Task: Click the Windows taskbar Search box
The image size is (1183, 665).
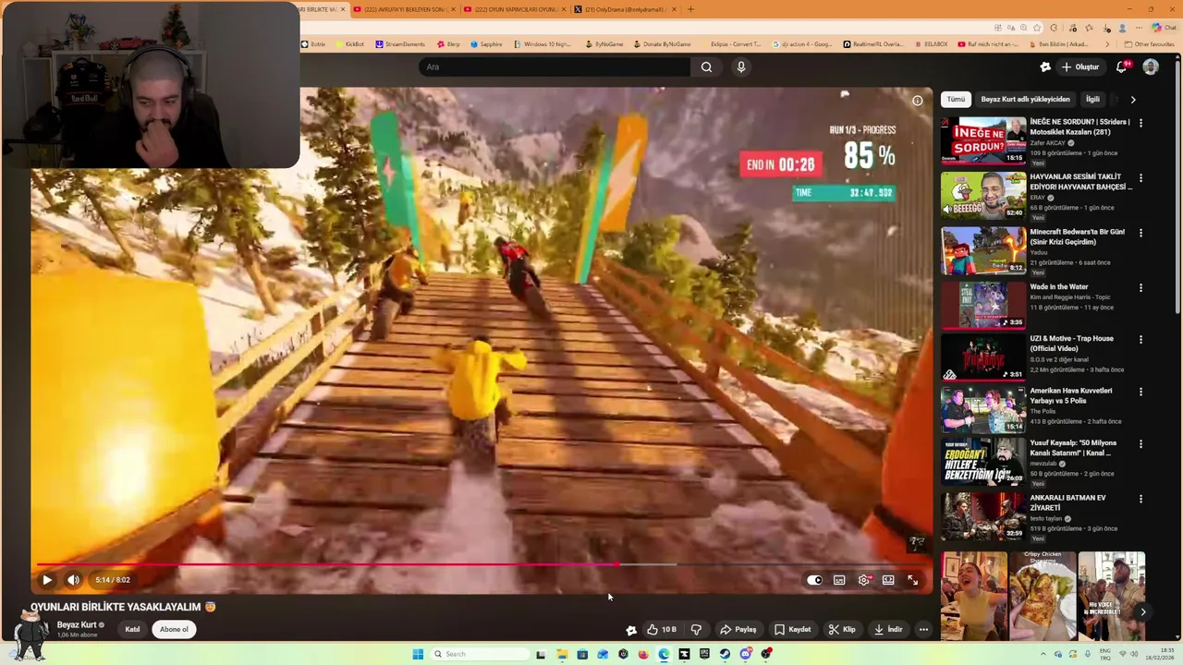Action: click(x=479, y=654)
